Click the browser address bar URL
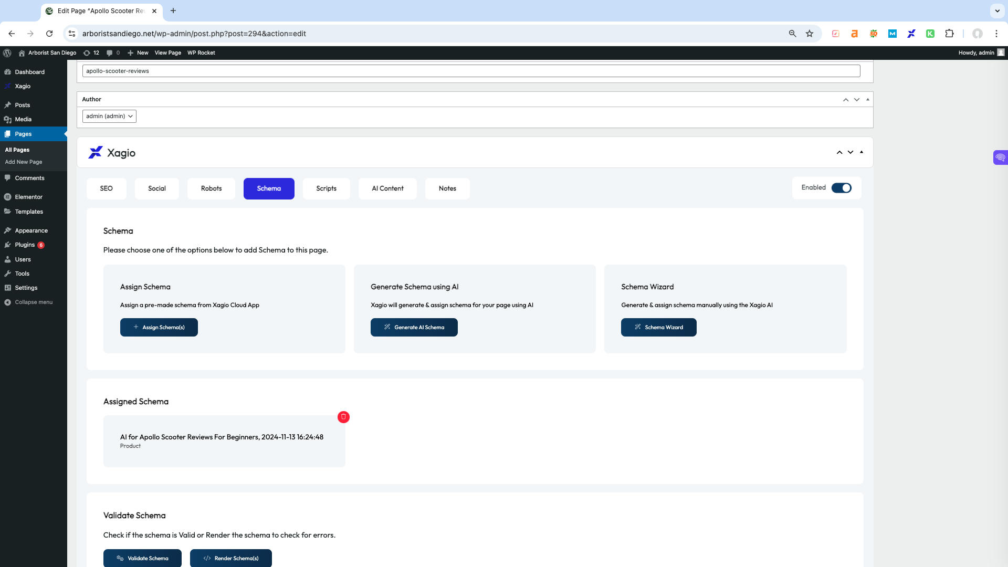Image resolution: width=1008 pixels, height=567 pixels. (x=194, y=34)
